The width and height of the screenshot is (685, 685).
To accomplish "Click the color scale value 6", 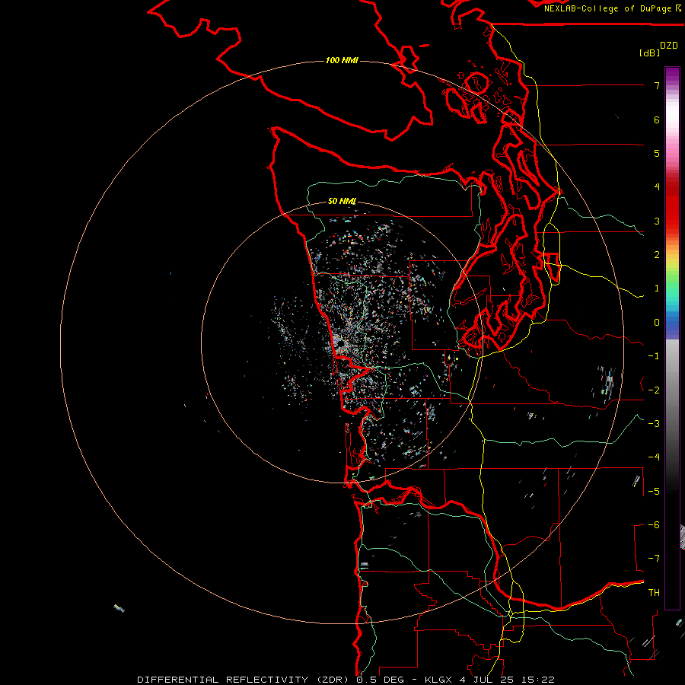I will pyautogui.click(x=657, y=119).
